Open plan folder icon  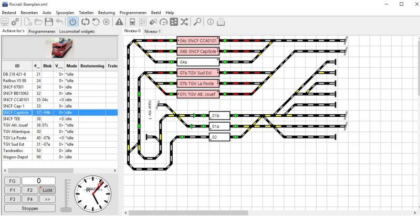(x=38, y=22)
